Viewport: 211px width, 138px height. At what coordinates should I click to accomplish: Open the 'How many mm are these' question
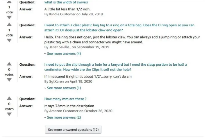click(65, 99)
